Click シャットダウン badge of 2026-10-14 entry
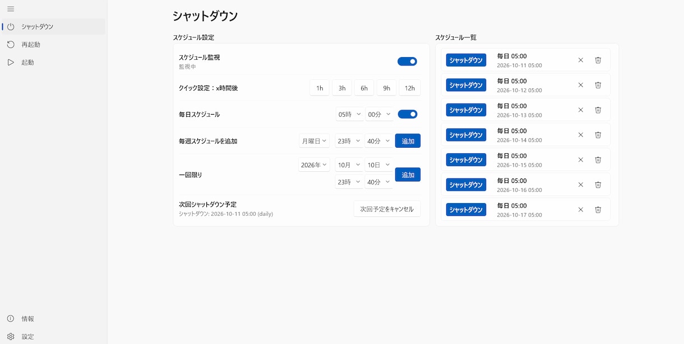Image resolution: width=684 pixels, height=344 pixels. click(x=466, y=135)
